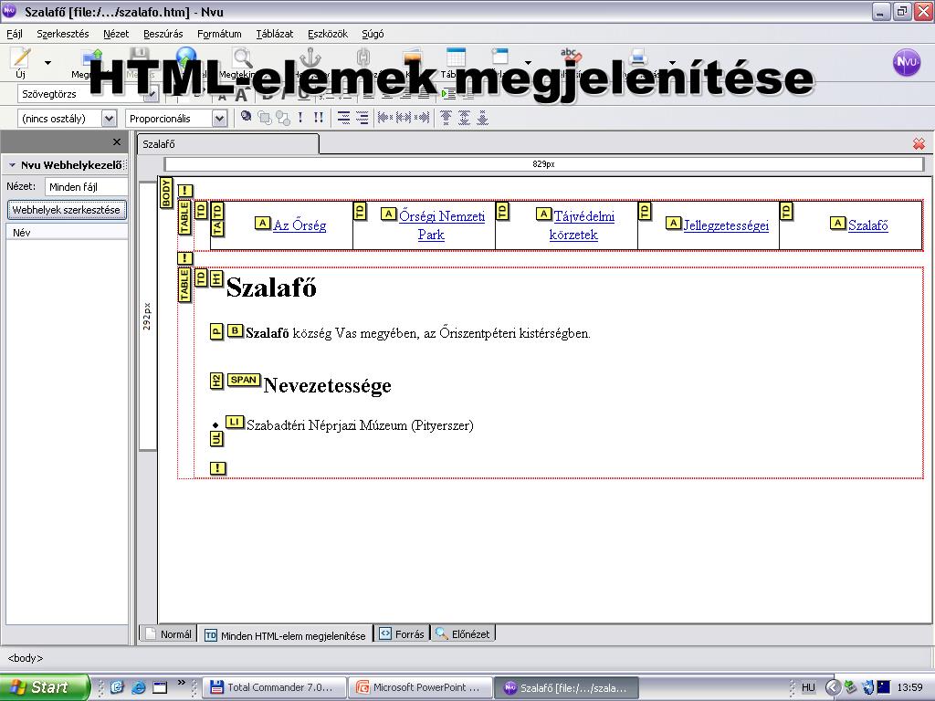Screen dimensions: 935x701
Task: Click the Image insert icon
Action: 413,58
